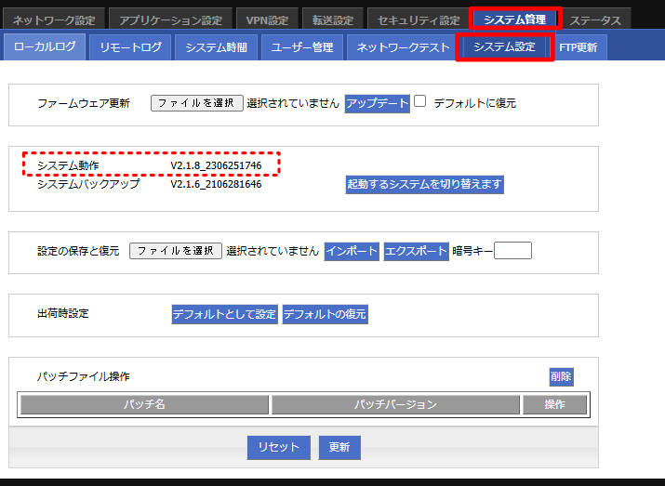Click the 設定の保存と復元 label
Viewport: 665px width, 486px height.
pyautogui.click(x=78, y=251)
